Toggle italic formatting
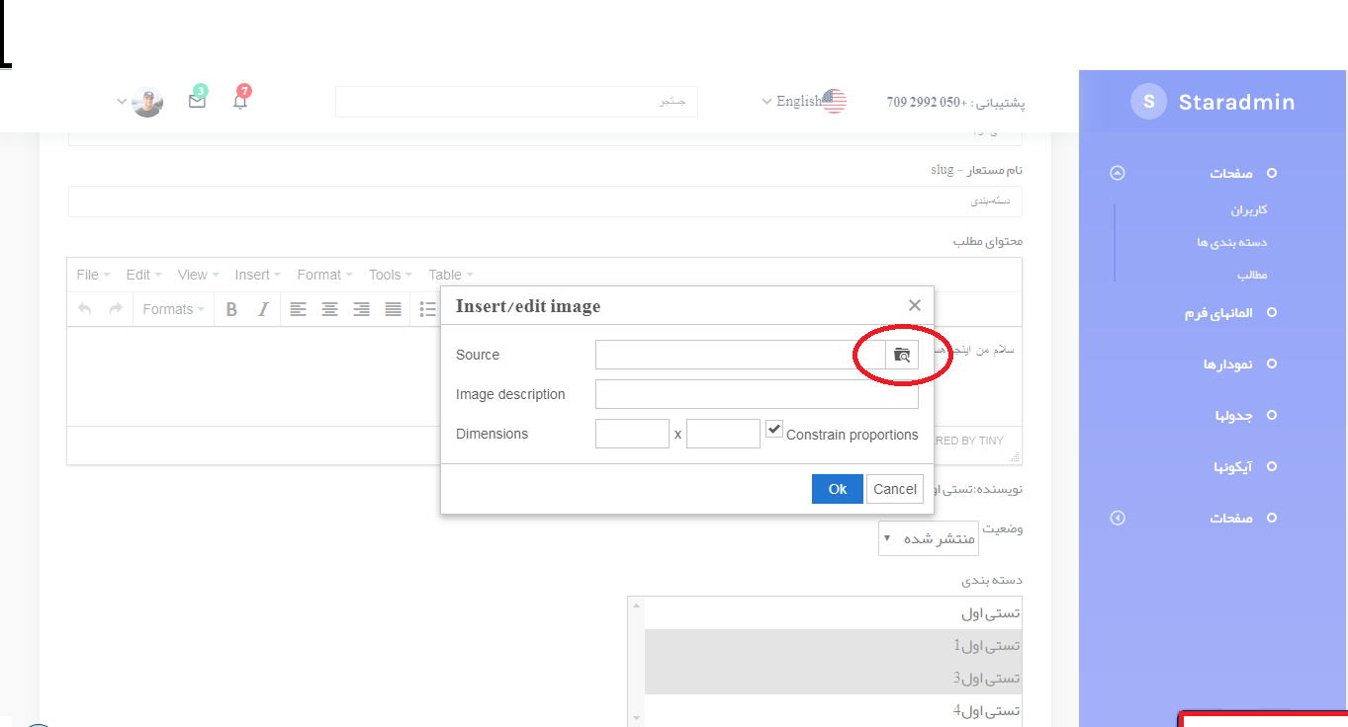The width and height of the screenshot is (1348, 727). (263, 309)
